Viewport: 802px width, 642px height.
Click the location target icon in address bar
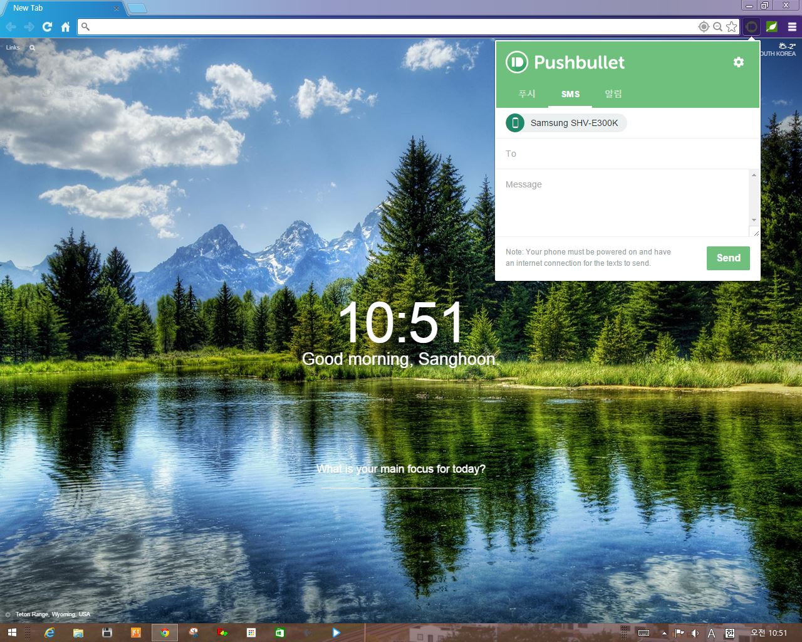pos(704,26)
